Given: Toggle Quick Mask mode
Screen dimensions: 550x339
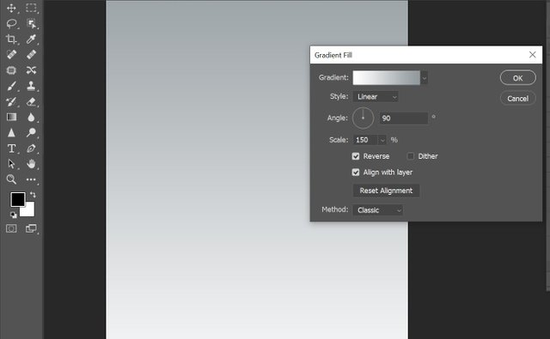Looking at the screenshot, I should 11,228.
